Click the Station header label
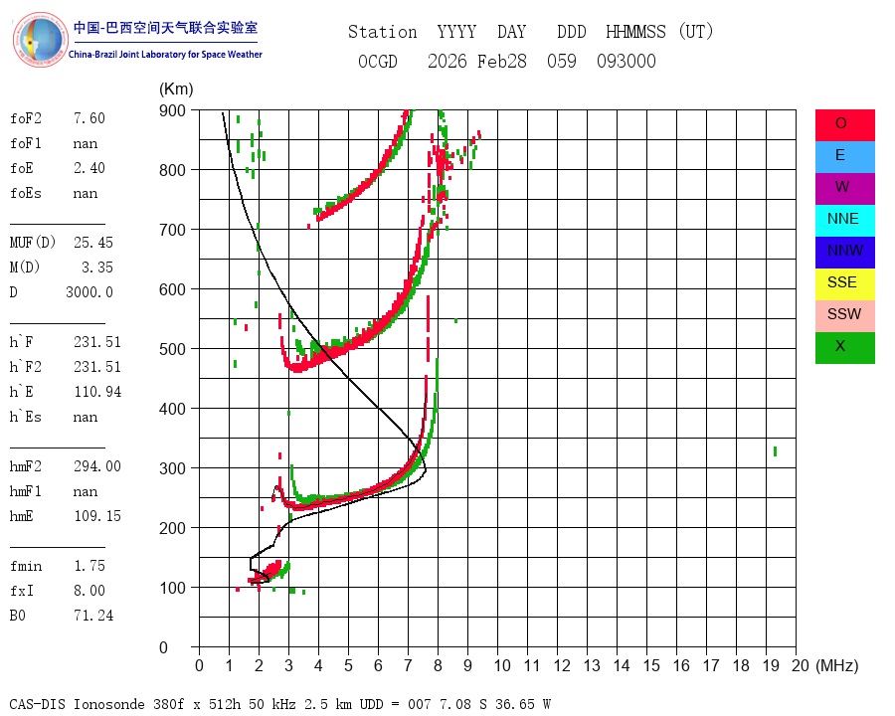 coord(383,32)
